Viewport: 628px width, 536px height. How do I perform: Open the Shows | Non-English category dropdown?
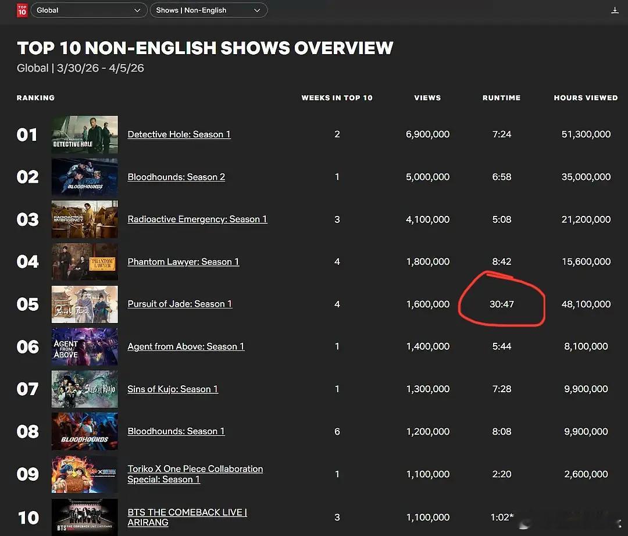pos(208,10)
